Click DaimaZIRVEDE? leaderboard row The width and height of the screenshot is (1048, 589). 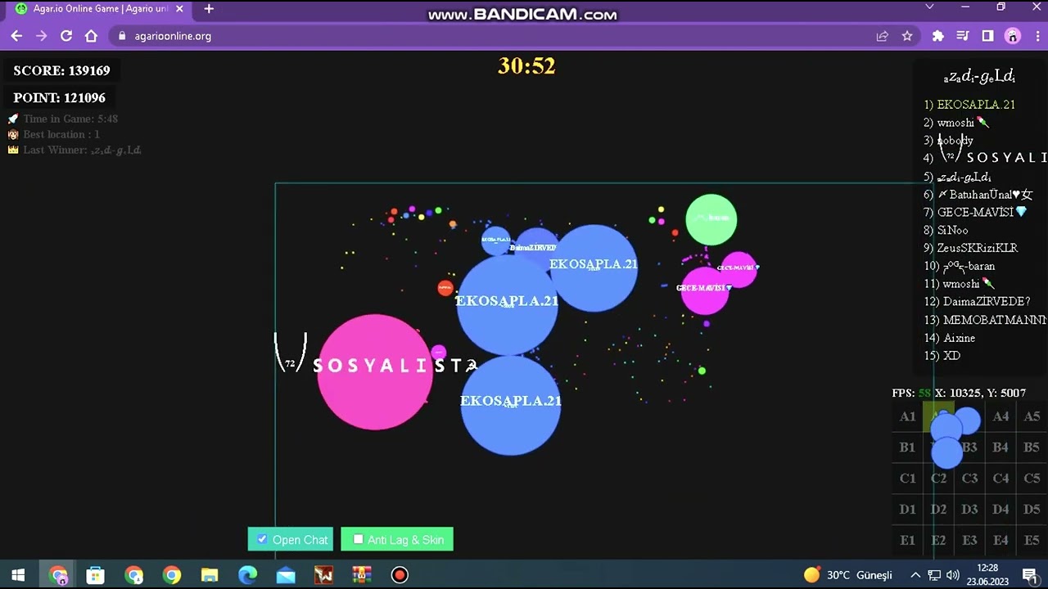click(x=978, y=302)
